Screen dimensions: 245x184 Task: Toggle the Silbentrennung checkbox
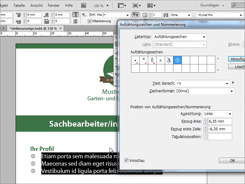(x=89, y=21)
